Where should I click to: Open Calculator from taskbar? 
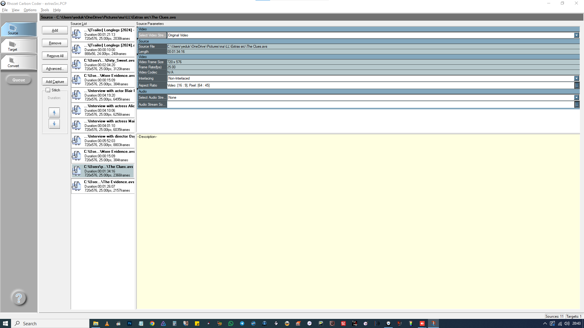(175, 323)
